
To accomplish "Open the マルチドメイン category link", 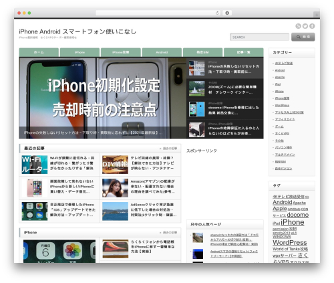I will pos(285,155).
